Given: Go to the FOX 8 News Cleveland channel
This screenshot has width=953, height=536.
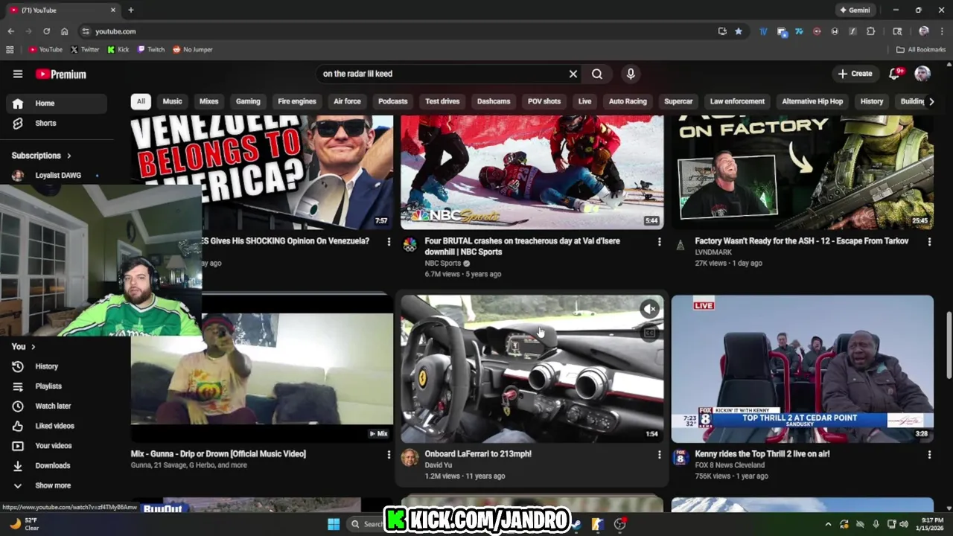Looking at the screenshot, I should (x=730, y=465).
